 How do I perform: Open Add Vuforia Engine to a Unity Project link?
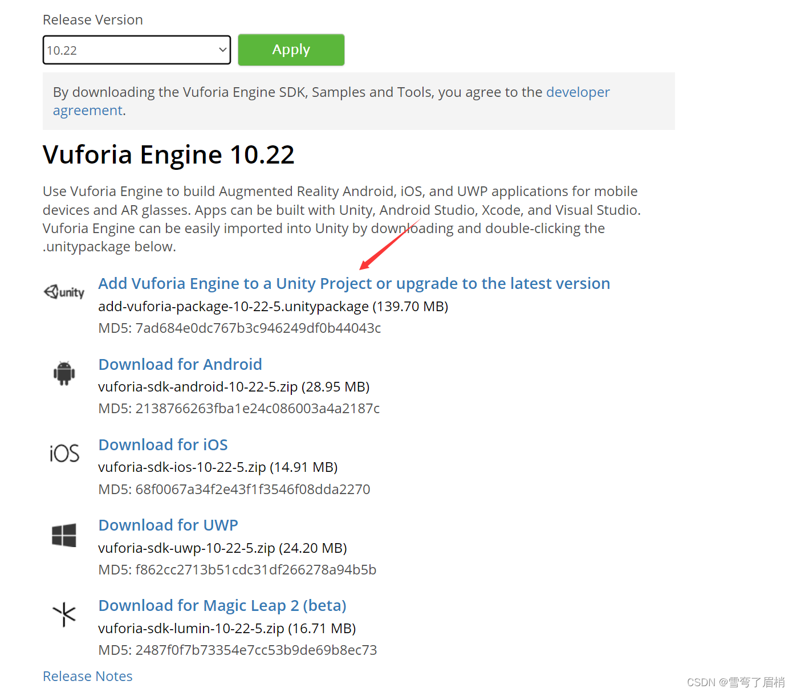point(354,283)
